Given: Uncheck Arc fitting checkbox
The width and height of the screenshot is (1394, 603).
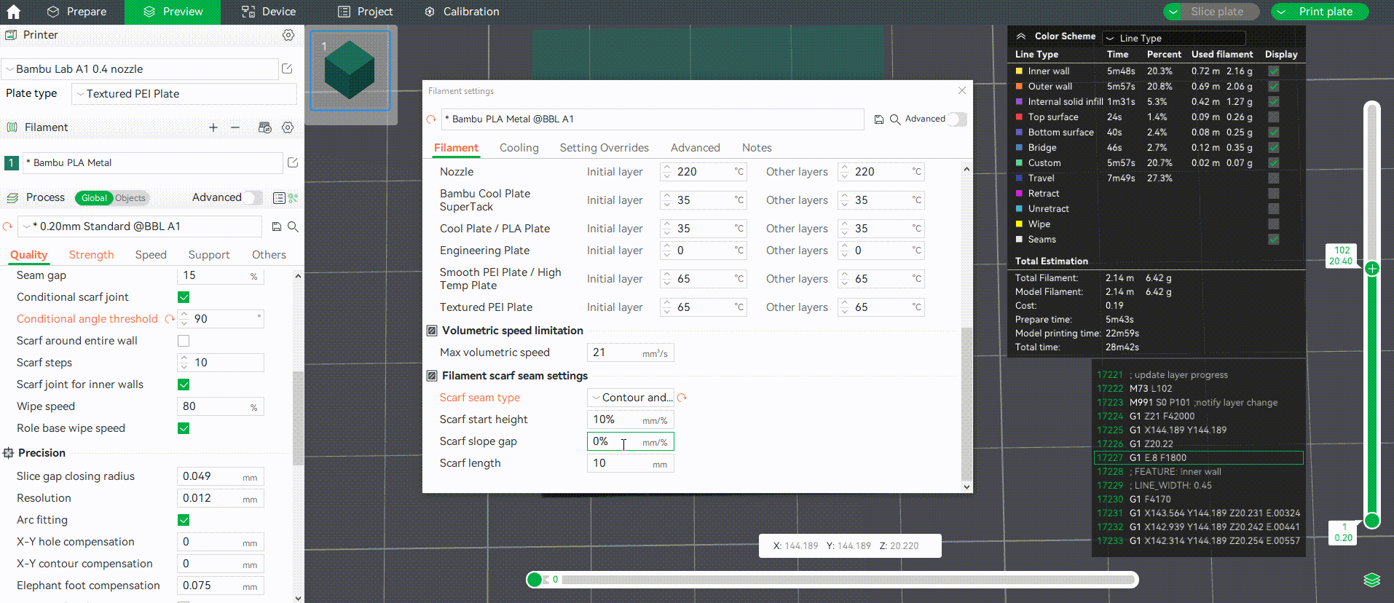Looking at the screenshot, I should pyautogui.click(x=184, y=520).
